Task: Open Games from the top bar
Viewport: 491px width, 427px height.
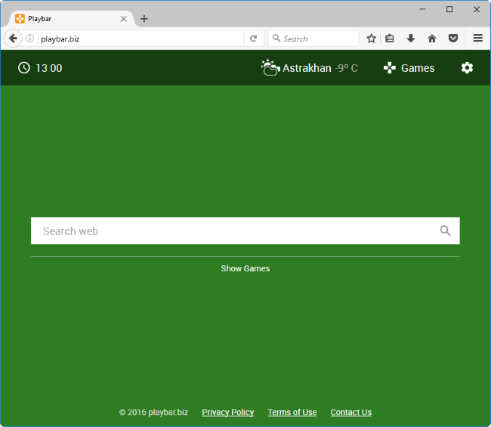Action: [409, 68]
